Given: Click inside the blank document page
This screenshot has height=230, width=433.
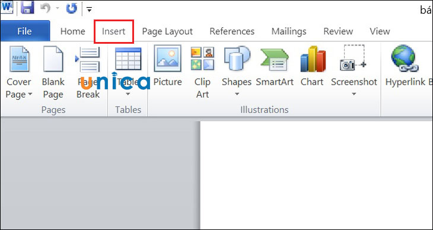Looking at the screenshot, I should click(x=317, y=175).
